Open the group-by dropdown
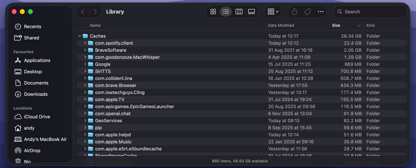 (x=273, y=12)
